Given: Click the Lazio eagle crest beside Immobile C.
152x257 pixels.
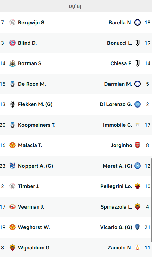Looking at the screenshot, I should click(x=137, y=125).
